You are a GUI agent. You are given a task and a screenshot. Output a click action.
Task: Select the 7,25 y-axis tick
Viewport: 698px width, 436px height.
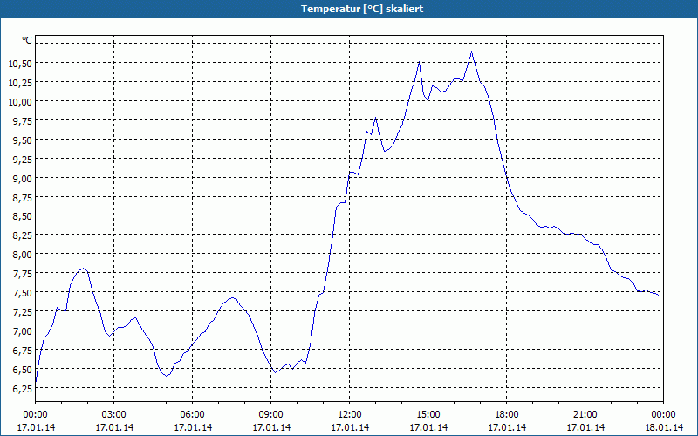click(x=22, y=312)
